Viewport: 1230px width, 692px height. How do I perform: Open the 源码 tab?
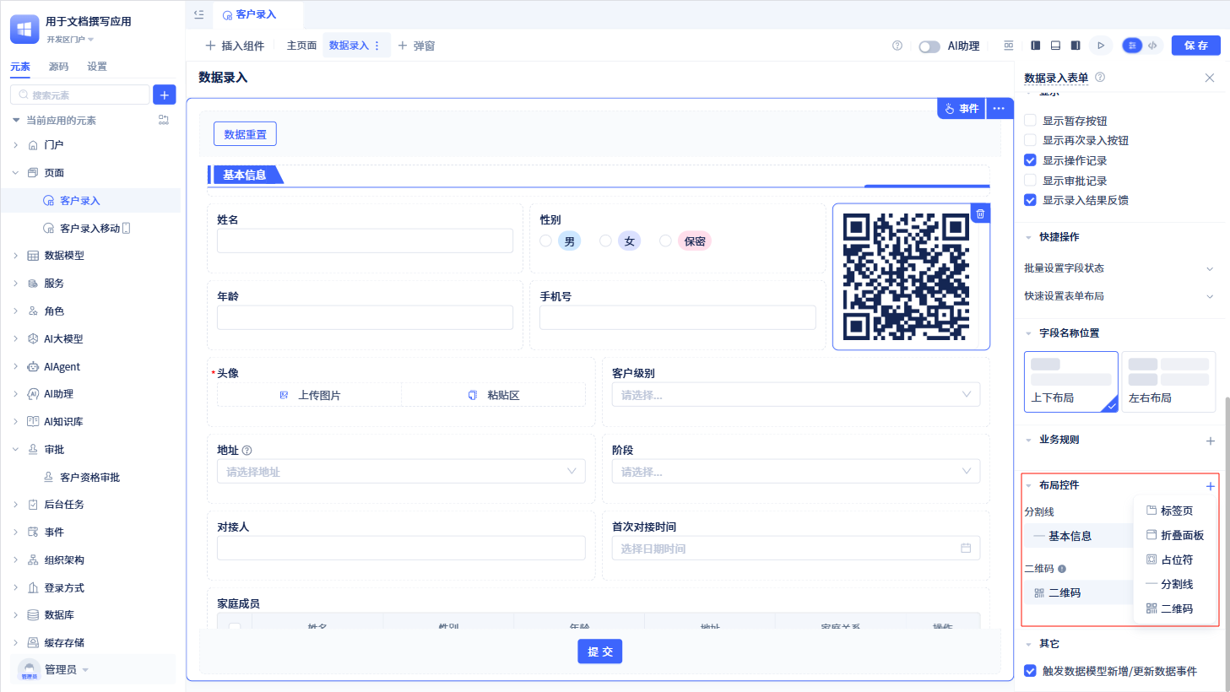(58, 67)
